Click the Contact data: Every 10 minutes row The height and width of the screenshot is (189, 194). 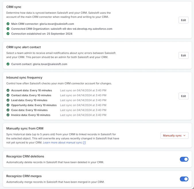click(31, 95)
